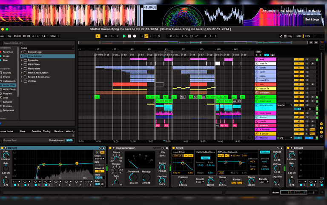This screenshot has width=327, height=205.
Task: Click the Arrangement Record button
Action: (x=135, y=36)
